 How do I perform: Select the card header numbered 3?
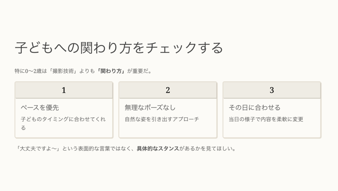tap(272, 90)
